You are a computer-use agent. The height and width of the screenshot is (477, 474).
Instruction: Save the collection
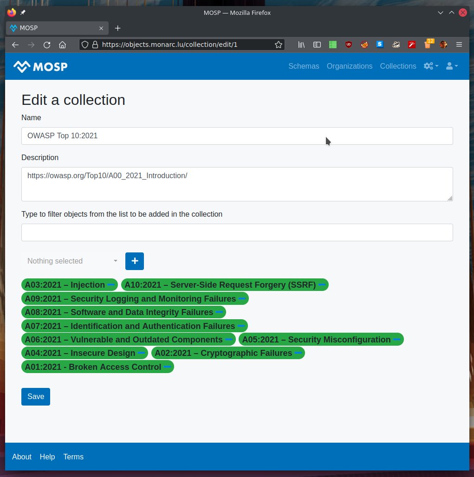coord(36,397)
